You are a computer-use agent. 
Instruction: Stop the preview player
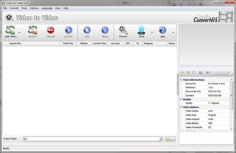point(194,73)
